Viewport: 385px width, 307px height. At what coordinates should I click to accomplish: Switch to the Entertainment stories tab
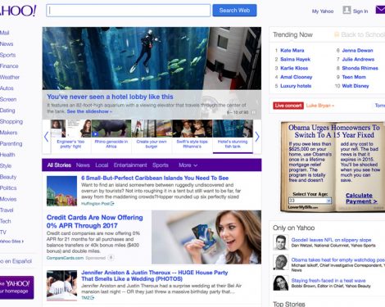[x=130, y=165]
